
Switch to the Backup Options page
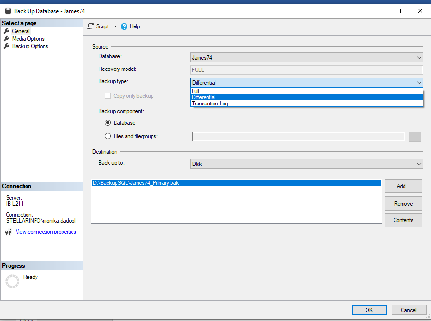30,46
